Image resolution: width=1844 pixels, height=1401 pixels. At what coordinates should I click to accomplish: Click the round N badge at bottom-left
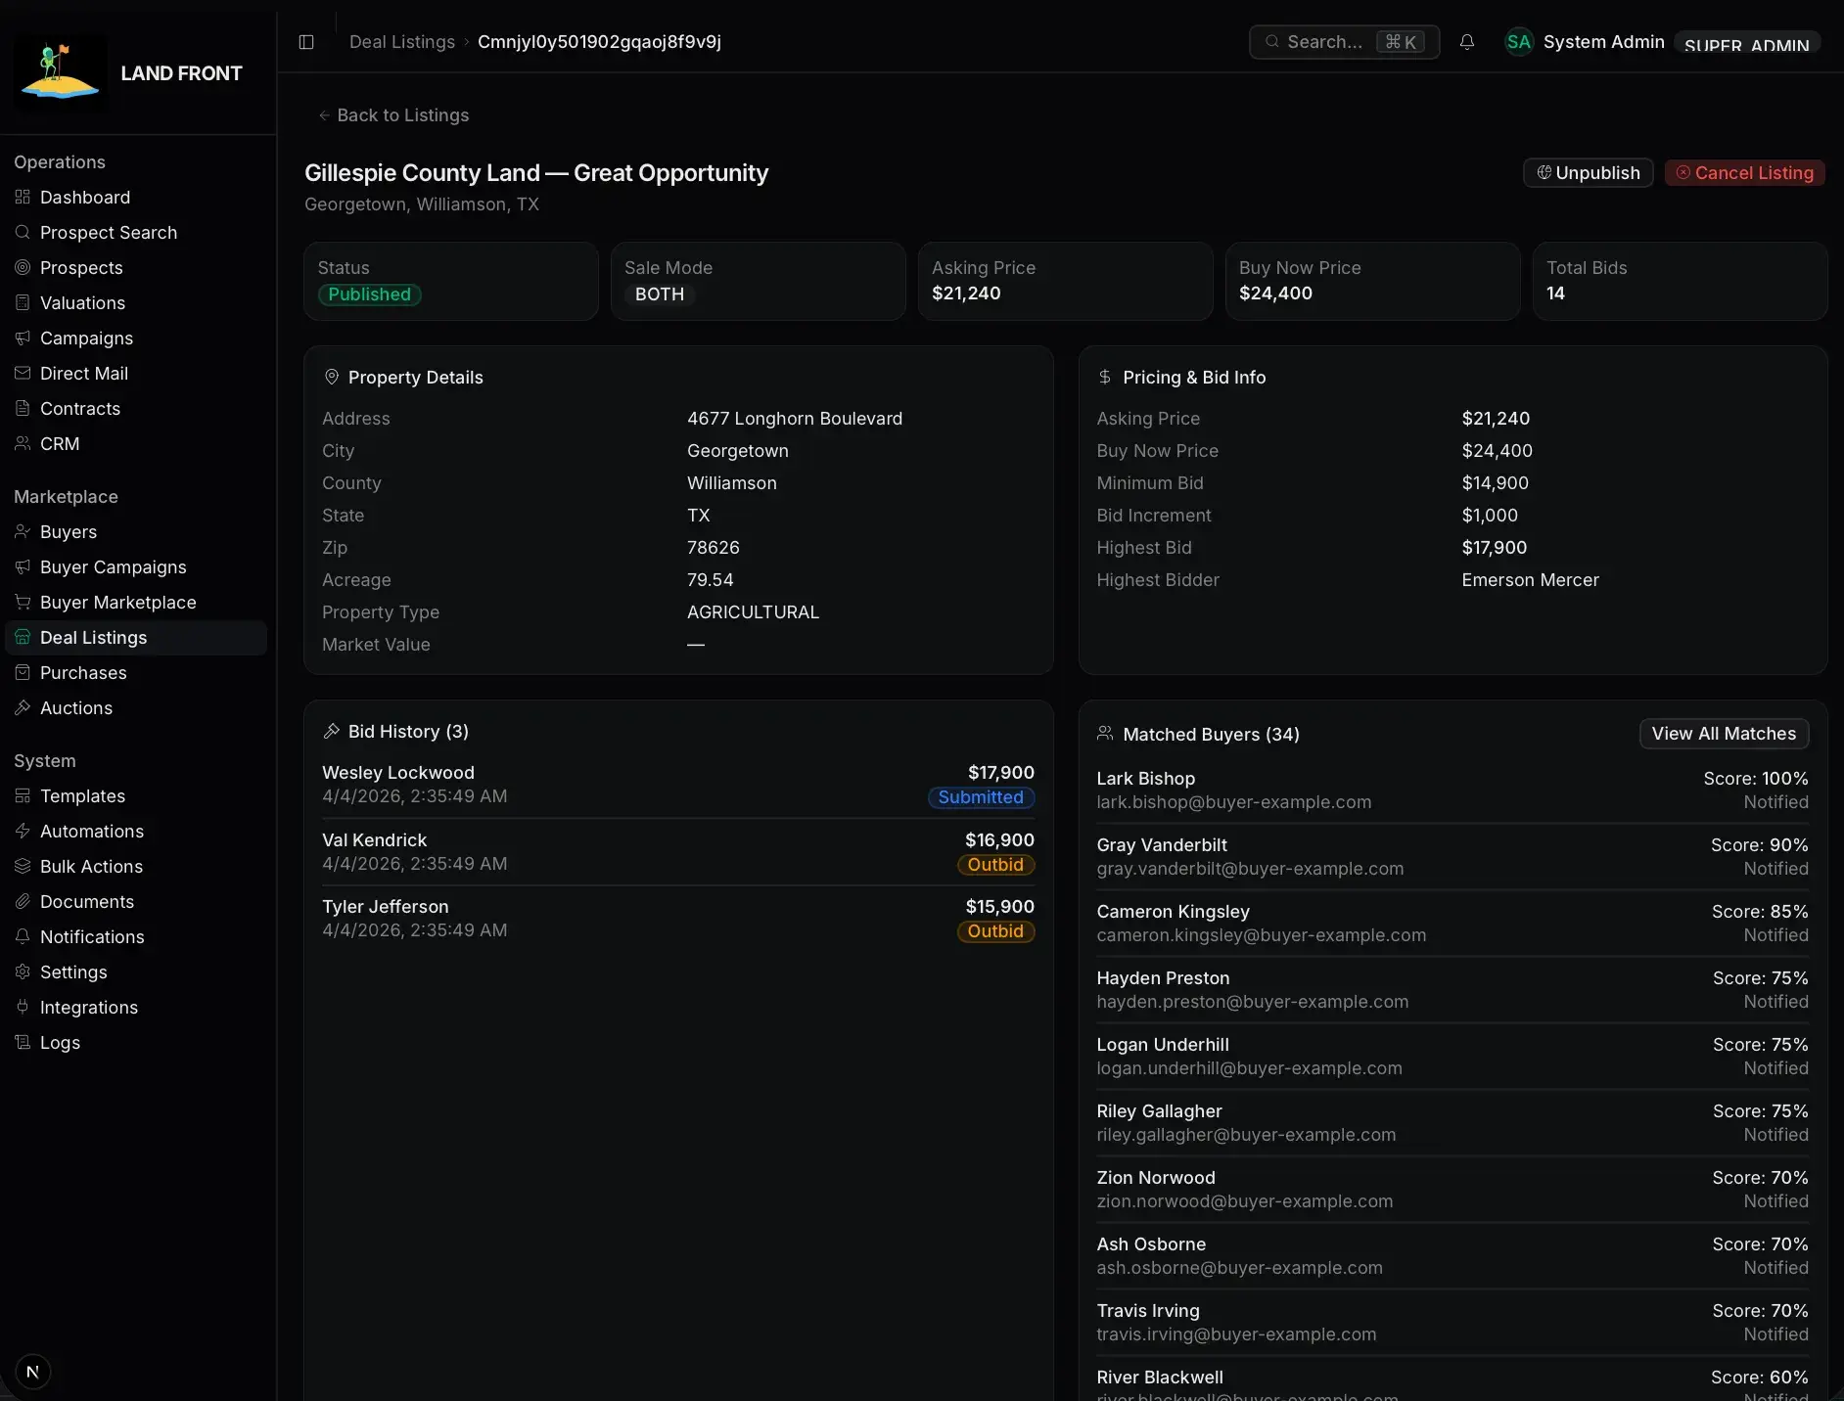[x=33, y=1372]
